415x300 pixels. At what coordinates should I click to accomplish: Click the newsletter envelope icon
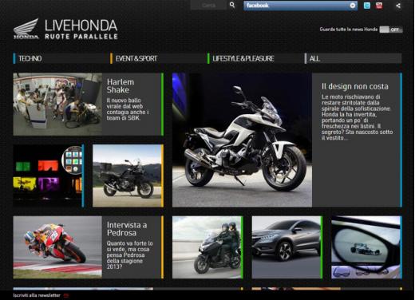click(x=66, y=295)
